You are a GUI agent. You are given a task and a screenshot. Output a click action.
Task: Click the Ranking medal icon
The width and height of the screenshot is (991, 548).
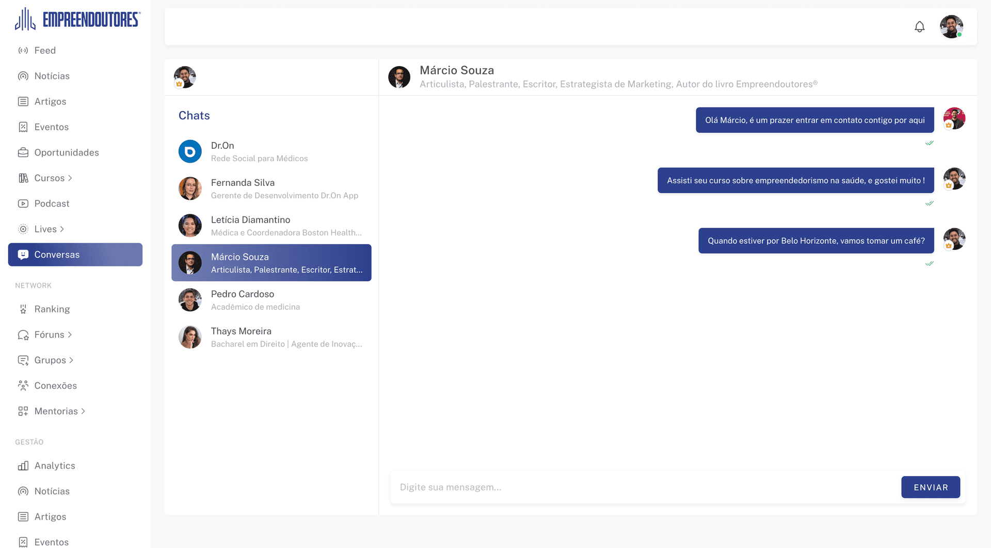pos(23,309)
